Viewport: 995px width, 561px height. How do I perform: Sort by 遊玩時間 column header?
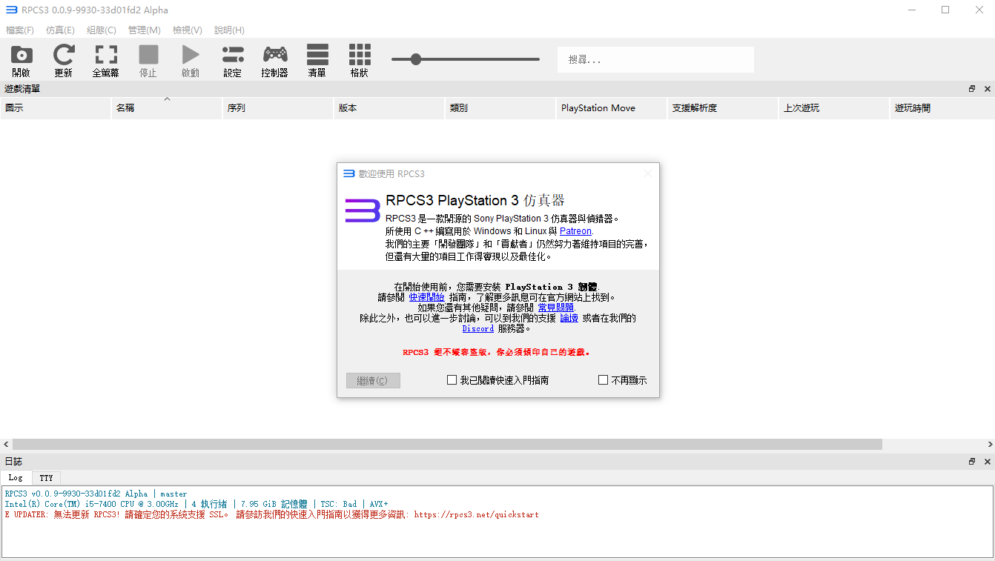942,108
